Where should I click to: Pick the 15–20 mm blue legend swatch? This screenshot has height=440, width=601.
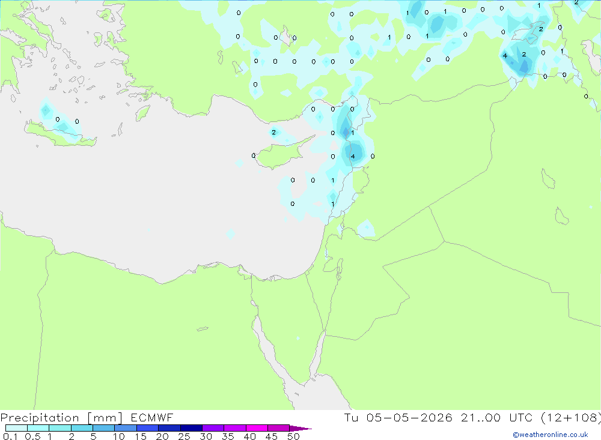tap(147, 428)
